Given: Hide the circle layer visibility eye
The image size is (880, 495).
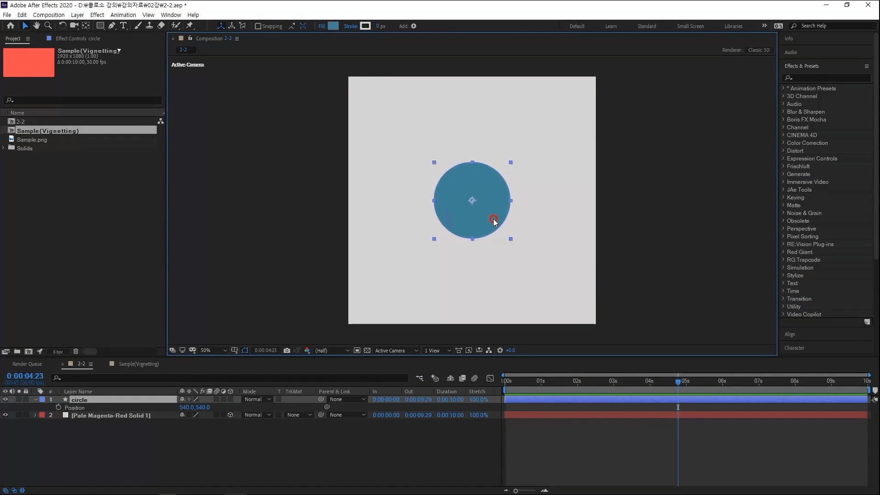Looking at the screenshot, I should [x=5, y=400].
